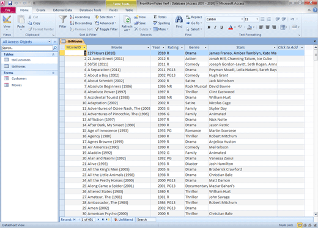Click the navigation pane Search box
The image size is (318, 228).
27,48
